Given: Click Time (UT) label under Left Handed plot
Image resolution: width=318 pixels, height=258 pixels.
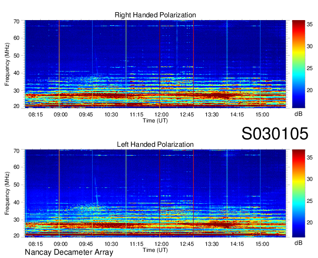Looking at the screenshot, I should pyautogui.click(x=155, y=250).
